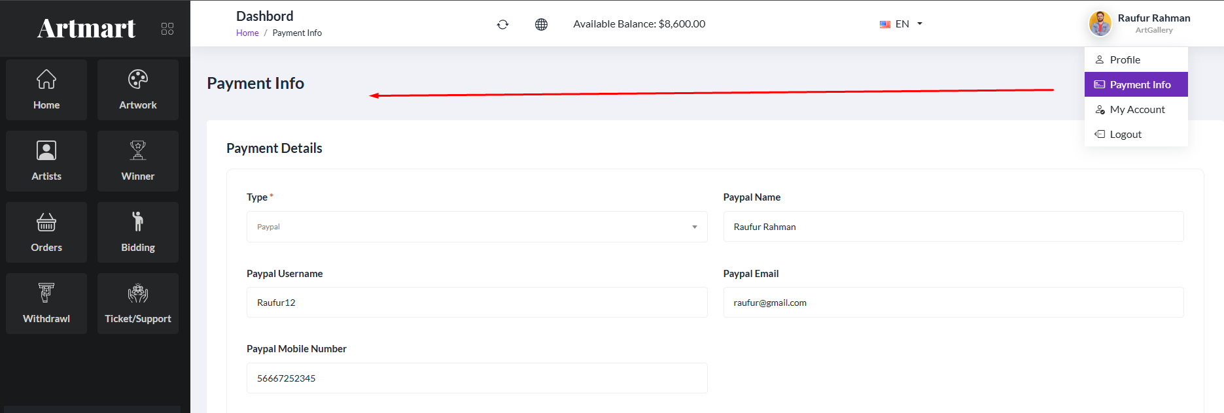Click the Raufur Rahman user avatar

pos(1100,24)
